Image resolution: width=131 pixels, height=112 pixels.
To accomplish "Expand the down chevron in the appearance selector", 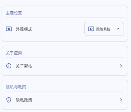I will (118, 29).
